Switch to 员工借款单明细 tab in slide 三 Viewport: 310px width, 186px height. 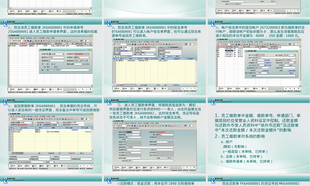click(x=132, y=128)
